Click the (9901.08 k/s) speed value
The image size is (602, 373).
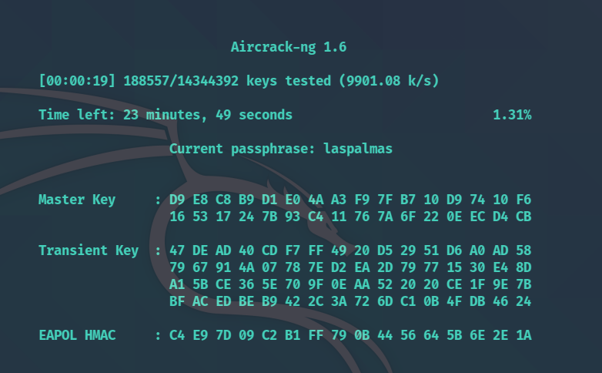click(x=389, y=81)
